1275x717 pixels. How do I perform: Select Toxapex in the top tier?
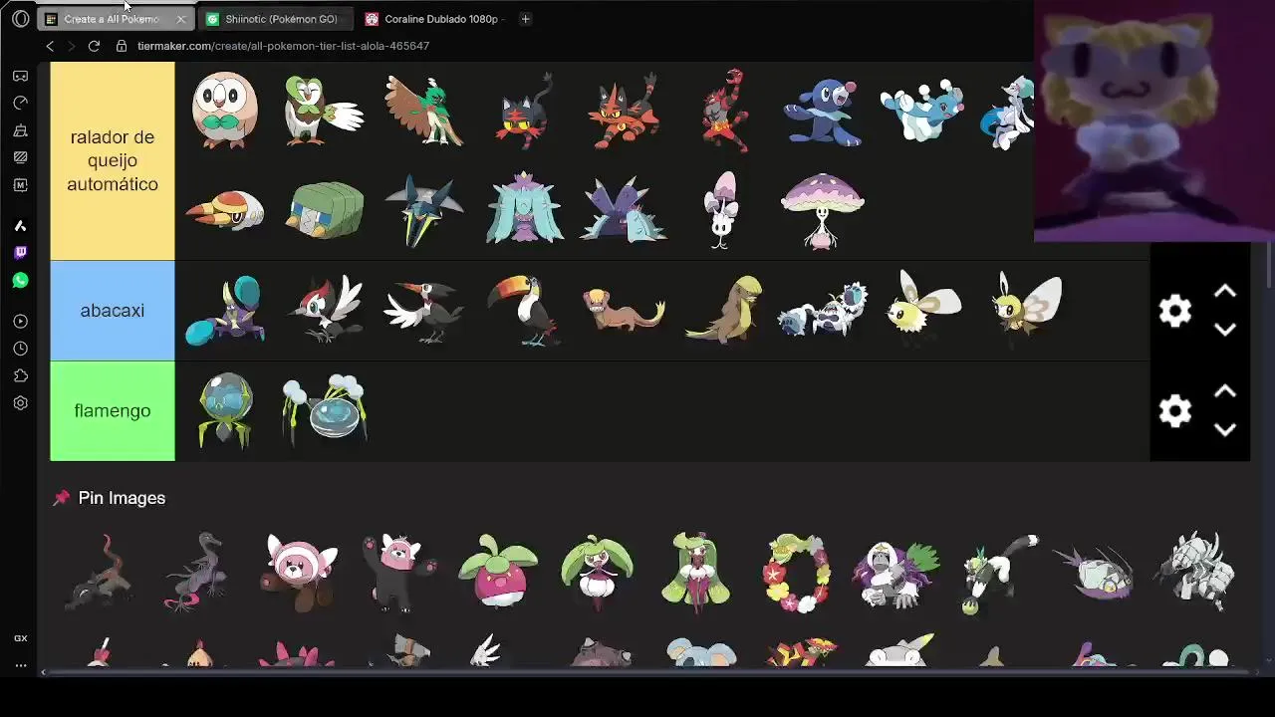click(x=624, y=210)
